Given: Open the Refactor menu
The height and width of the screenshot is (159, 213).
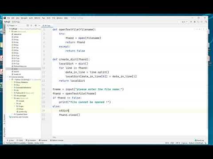Looking at the screenshot, I should [37, 18].
